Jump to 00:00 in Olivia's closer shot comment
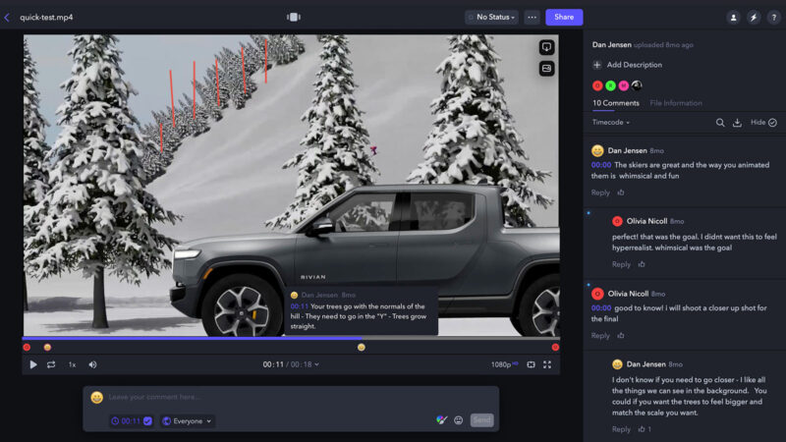786x442 pixels. (601, 307)
